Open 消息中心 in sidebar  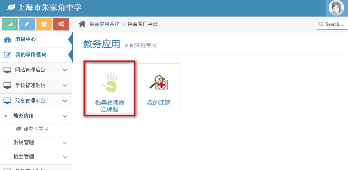[x=36, y=39]
